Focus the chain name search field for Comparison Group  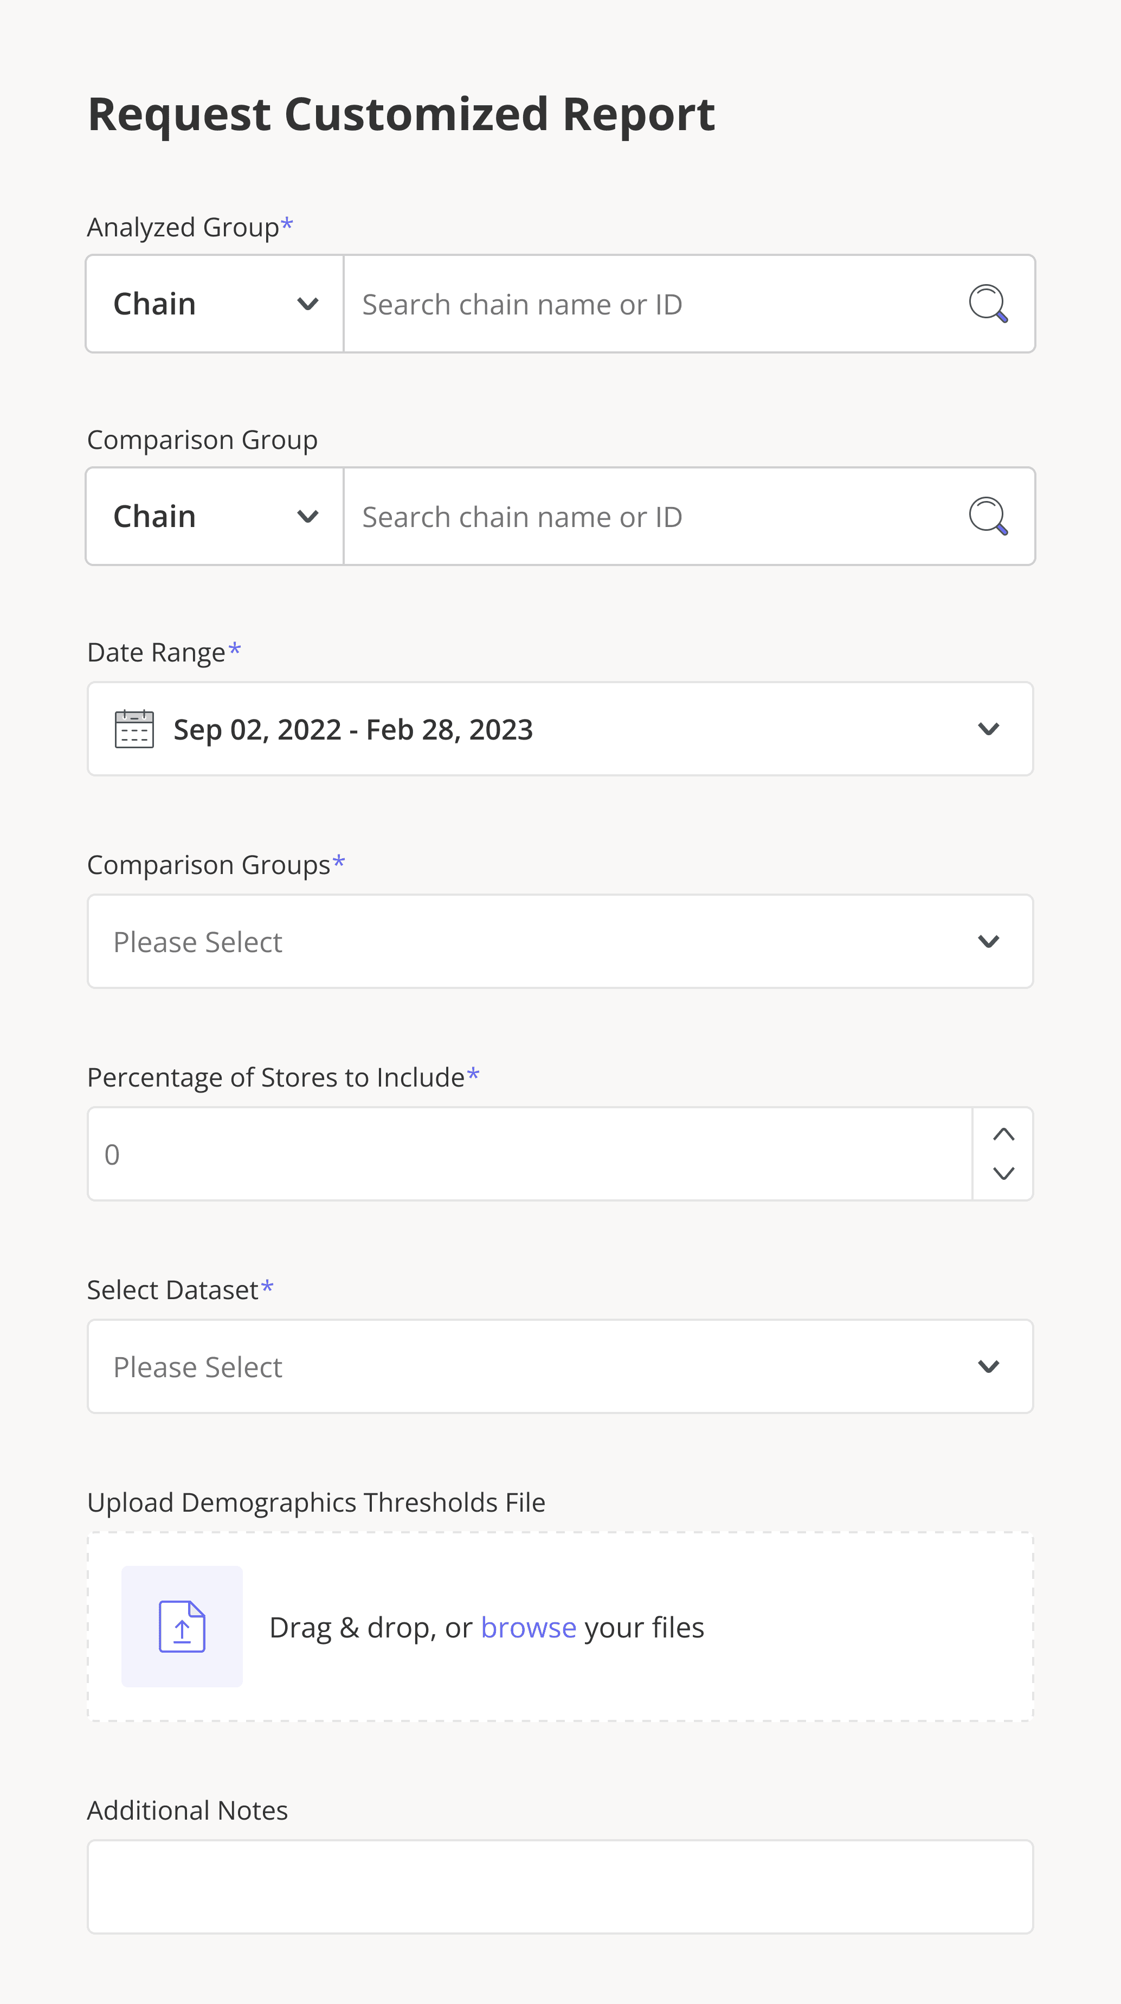(x=622, y=516)
